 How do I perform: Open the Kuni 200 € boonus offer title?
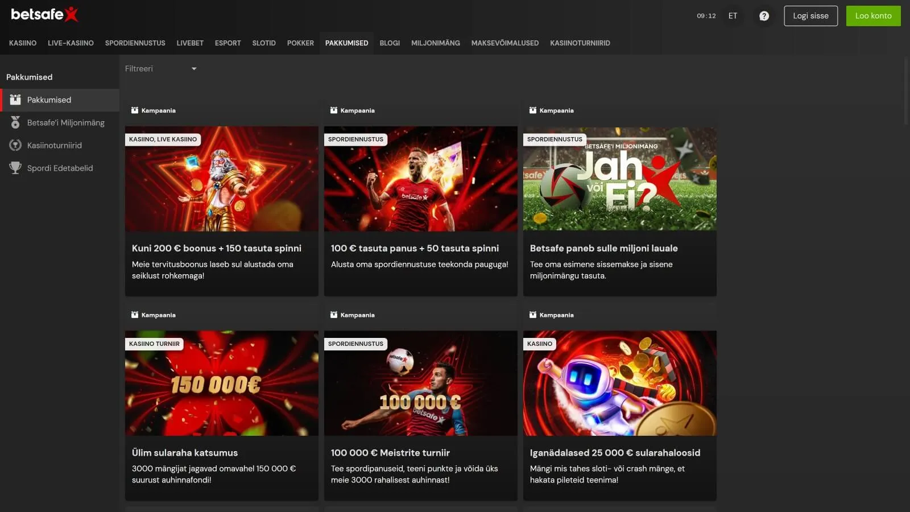pos(217,248)
